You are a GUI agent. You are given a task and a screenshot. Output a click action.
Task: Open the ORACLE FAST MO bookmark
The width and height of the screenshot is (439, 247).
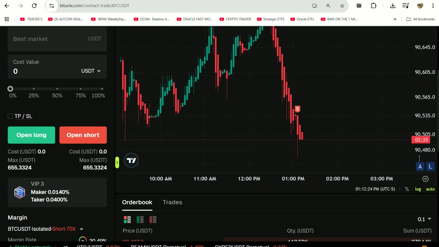[194, 19]
